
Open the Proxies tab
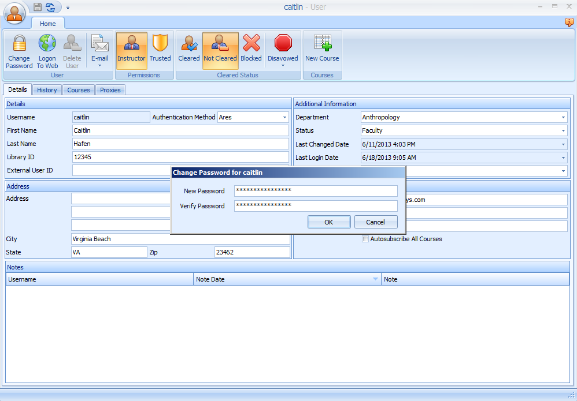click(x=110, y=90)
